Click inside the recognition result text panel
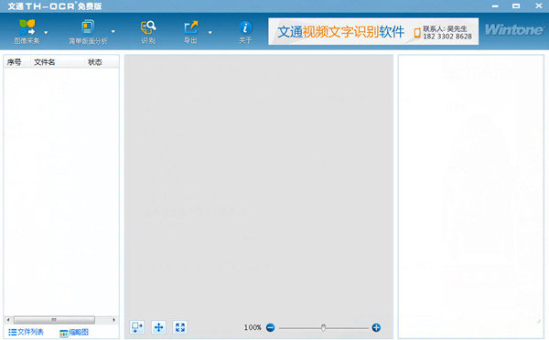The height and width of the screenshot is (340, 549). coord(471,197)
